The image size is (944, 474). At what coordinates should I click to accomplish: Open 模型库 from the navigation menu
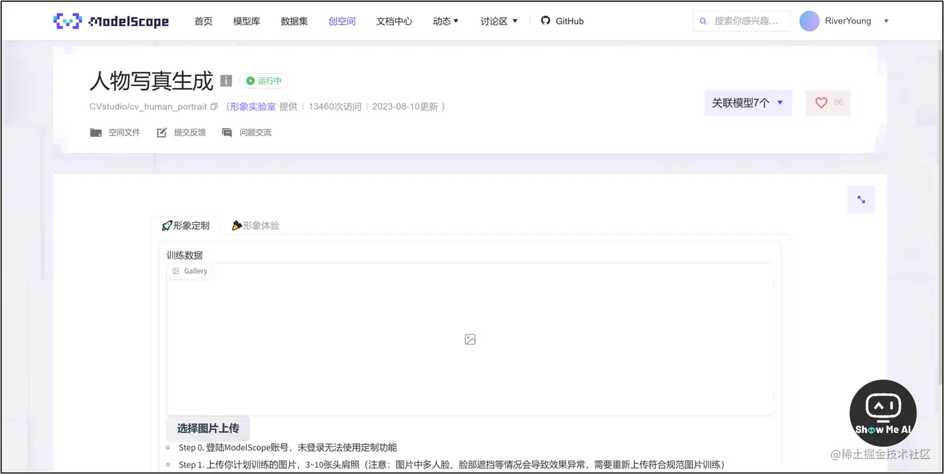click(x=246, y=21)
